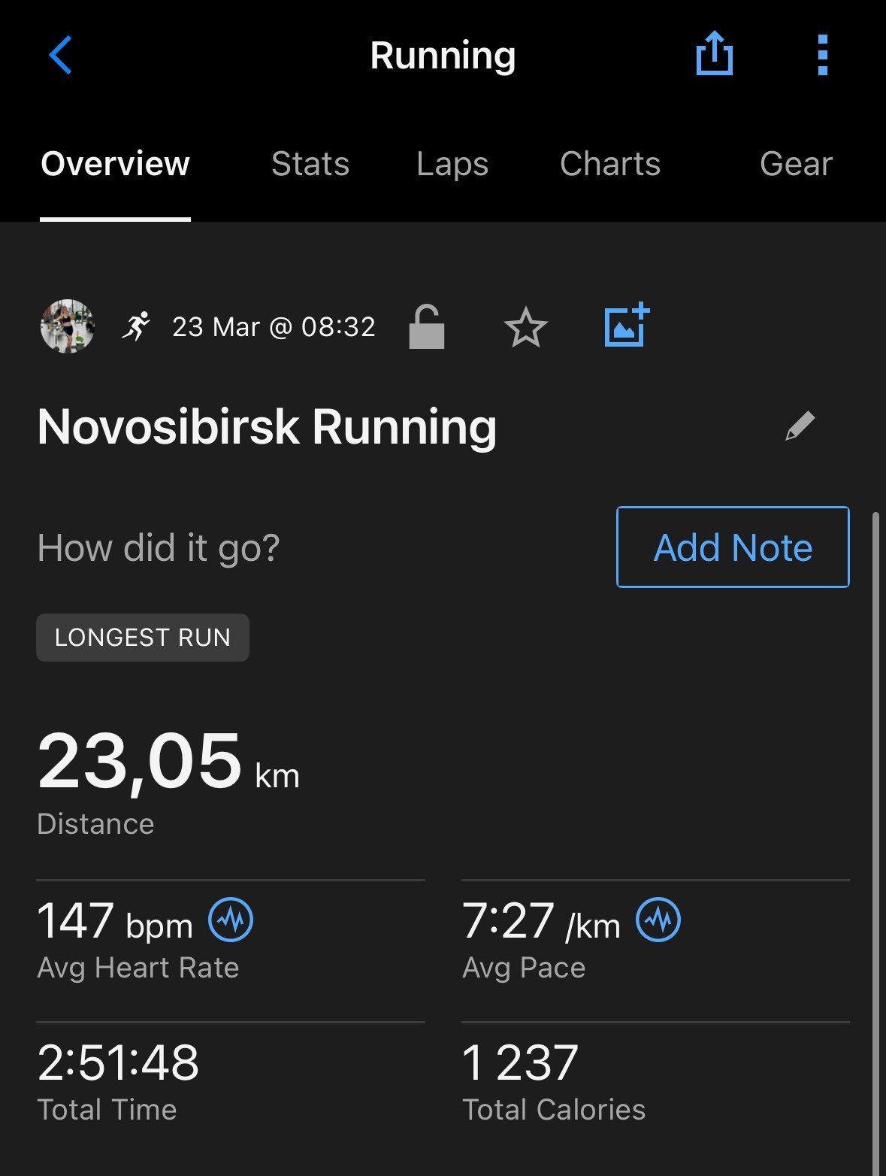886x1176 pixels.
Task: Click the How did it go field
Action: [159, 547]
